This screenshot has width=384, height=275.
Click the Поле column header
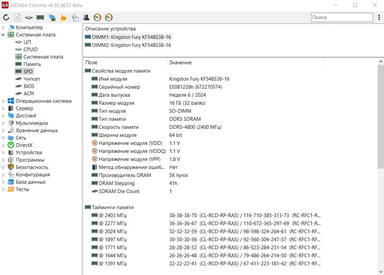(x=91, y=63)
